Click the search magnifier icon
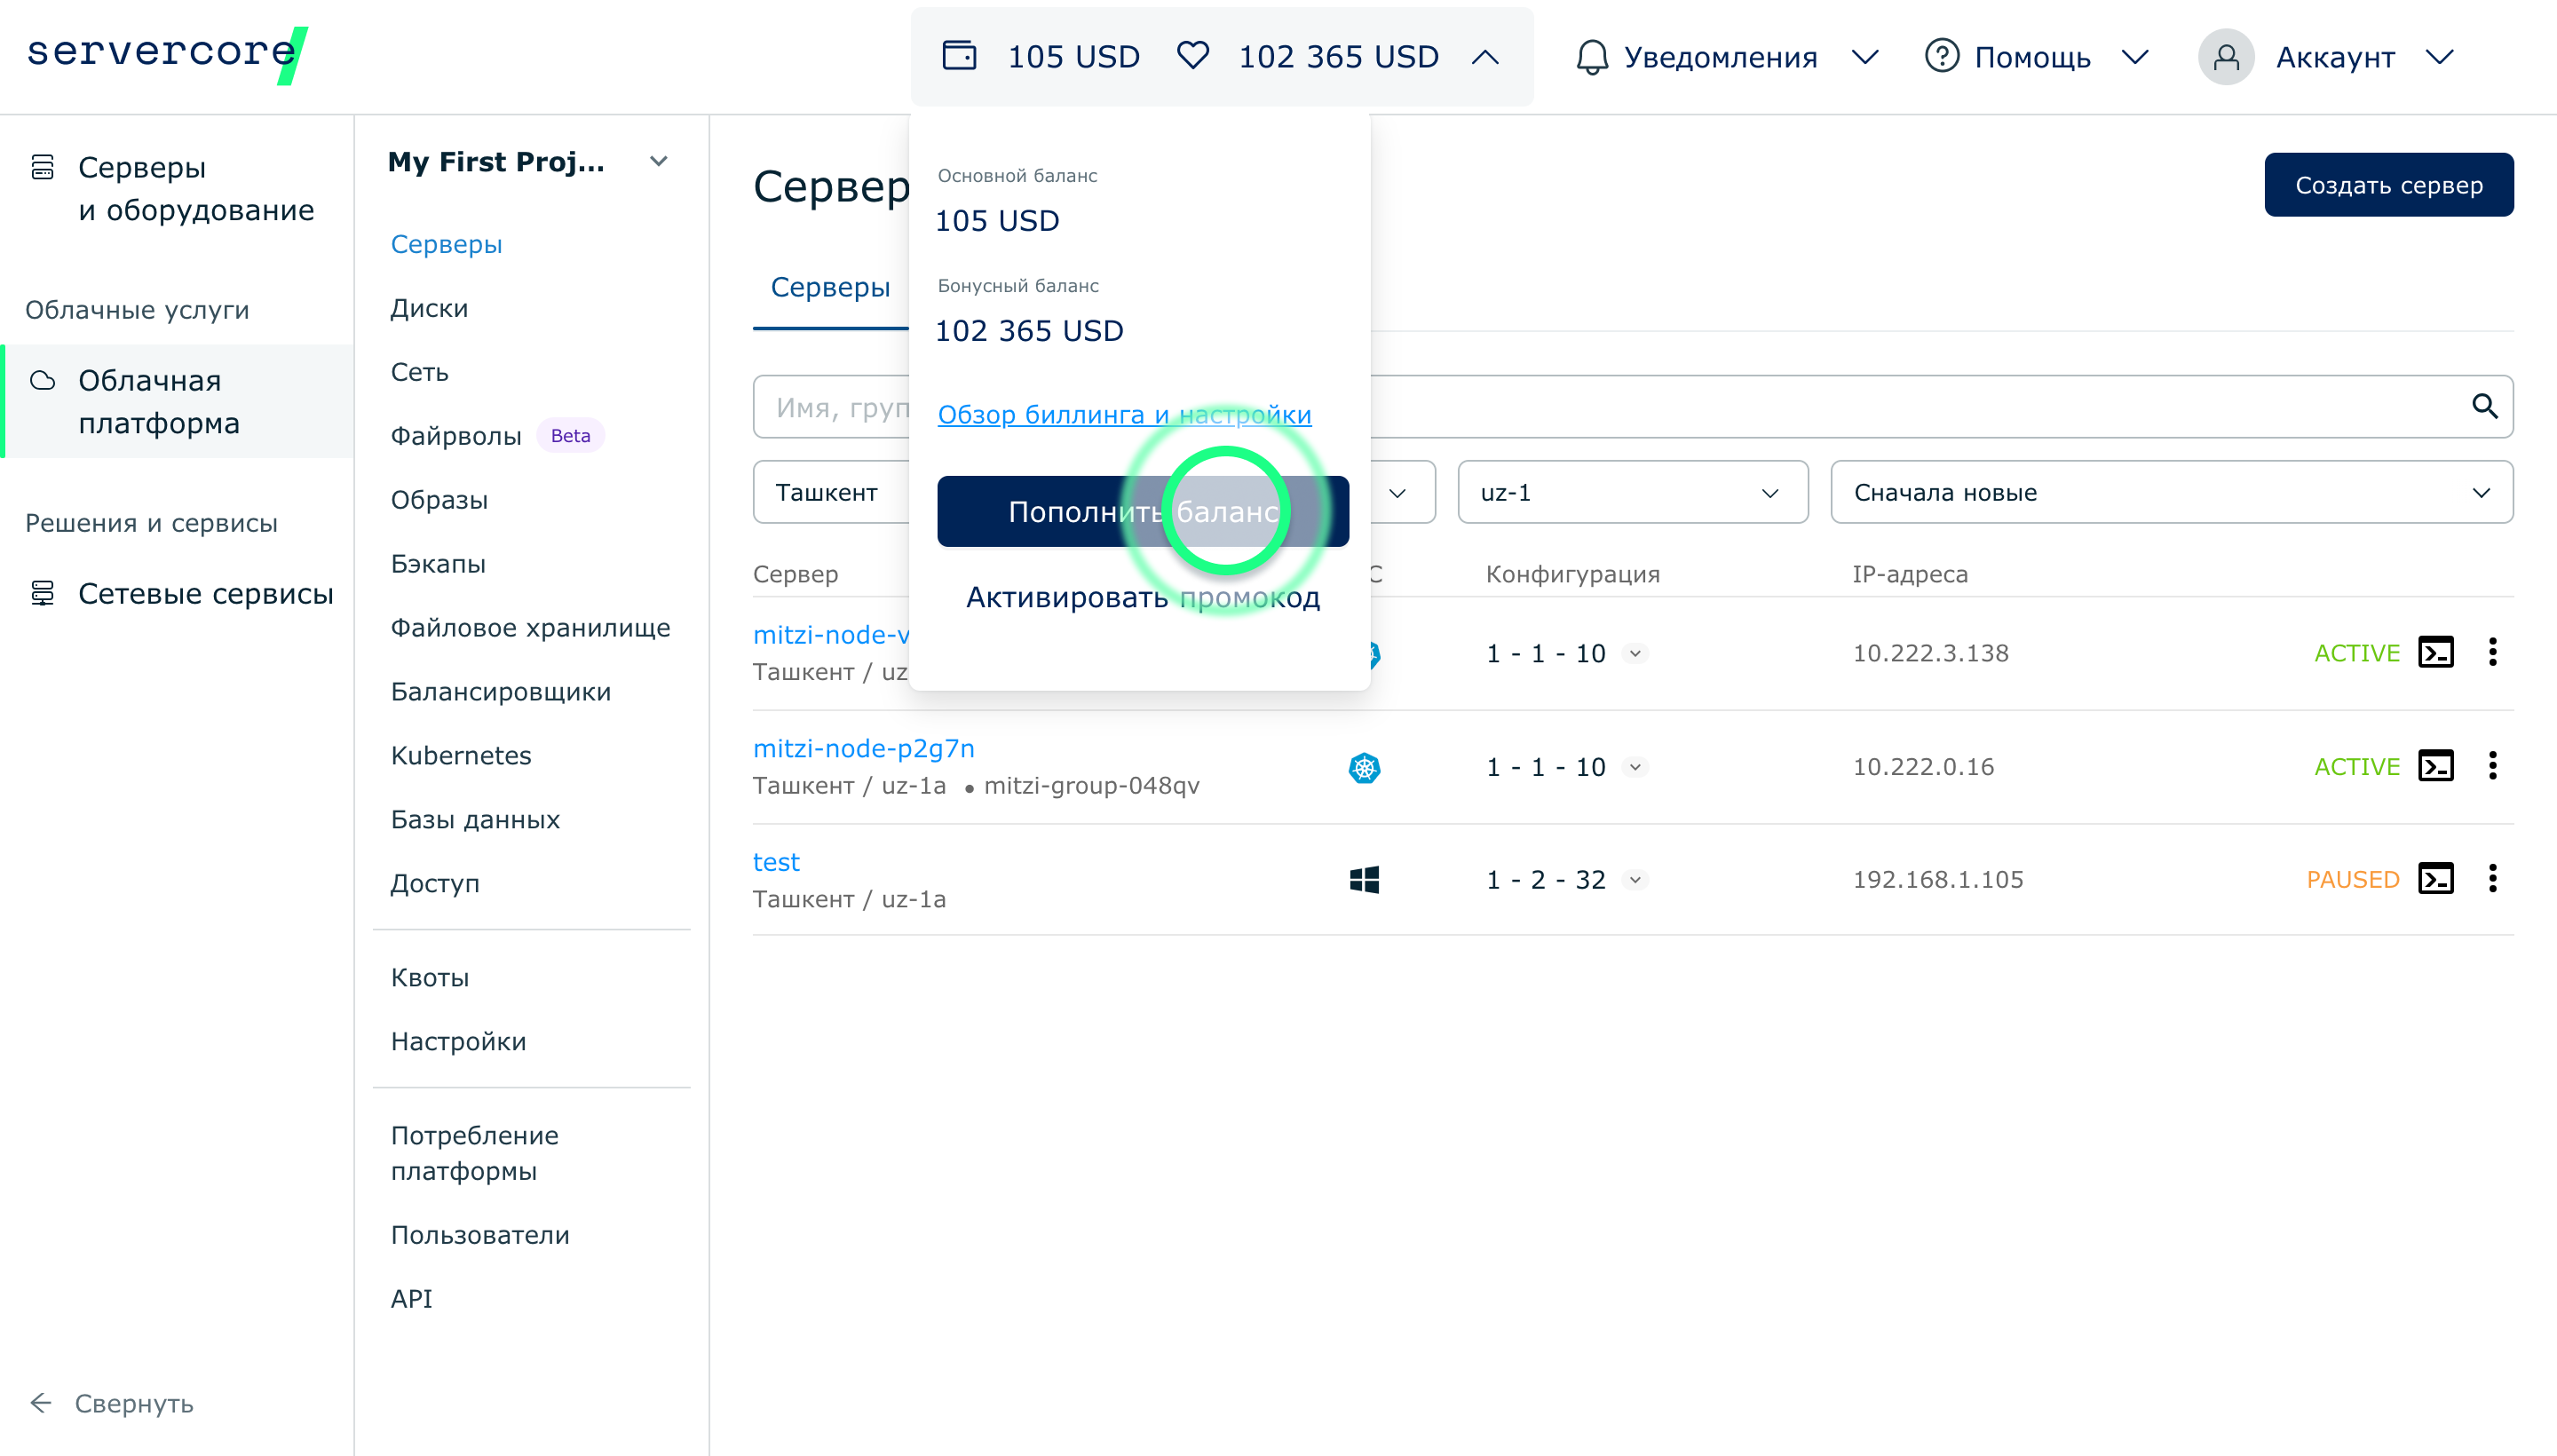Viewport: 2557px width, 1456px height. tap(2484, 406)
